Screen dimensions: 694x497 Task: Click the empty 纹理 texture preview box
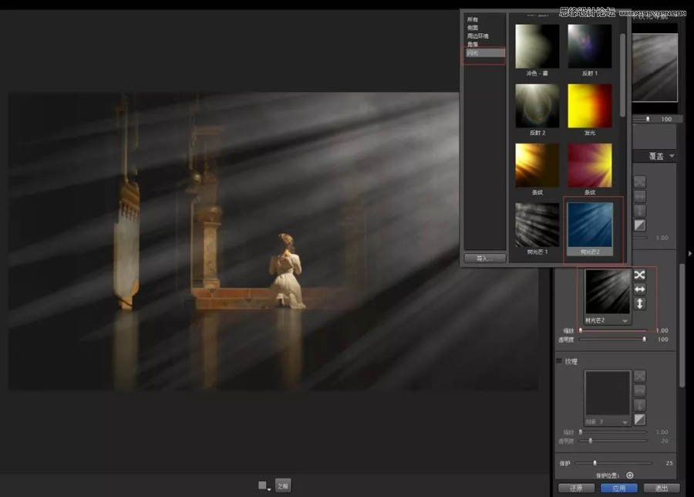tap(608, 393)
